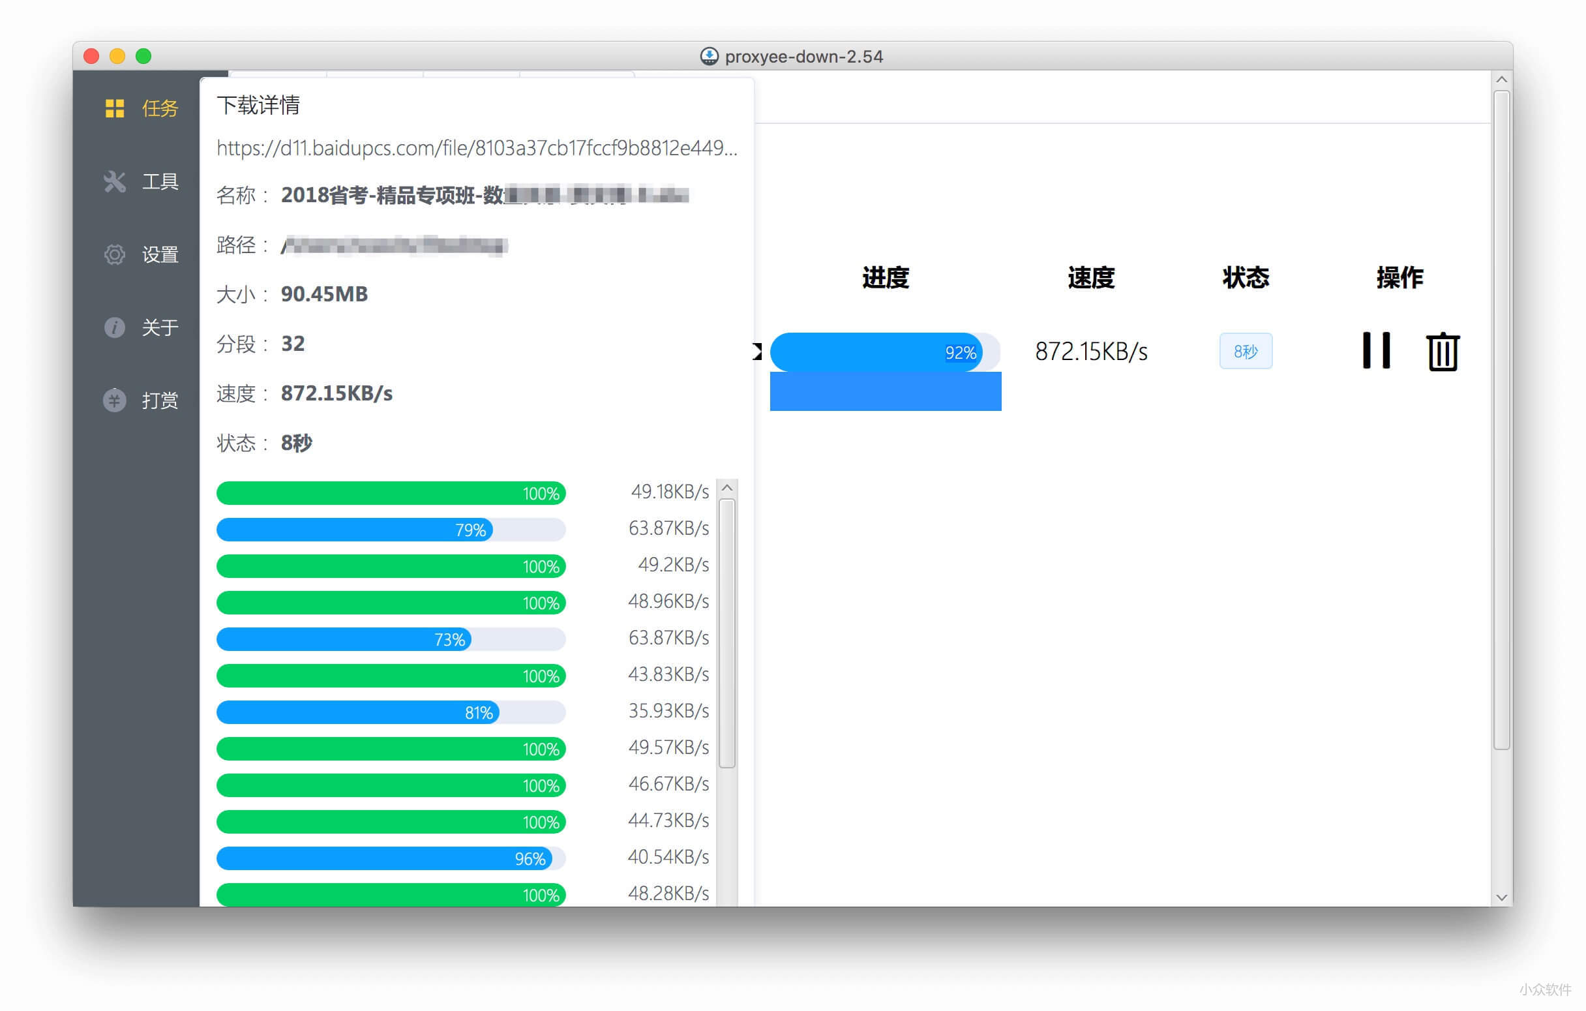Click the proxyee-down title bar icon
Viewport: 1586px width, 1011px height.
click(709, 56)
